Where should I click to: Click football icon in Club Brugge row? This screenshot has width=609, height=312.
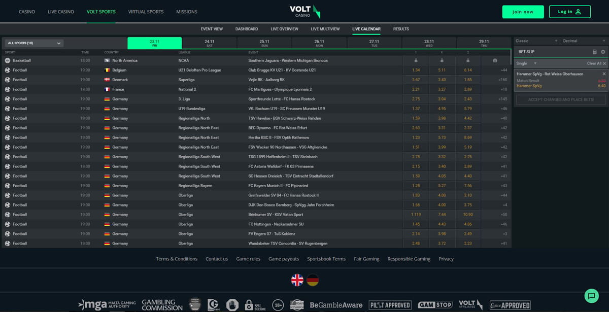8,70
